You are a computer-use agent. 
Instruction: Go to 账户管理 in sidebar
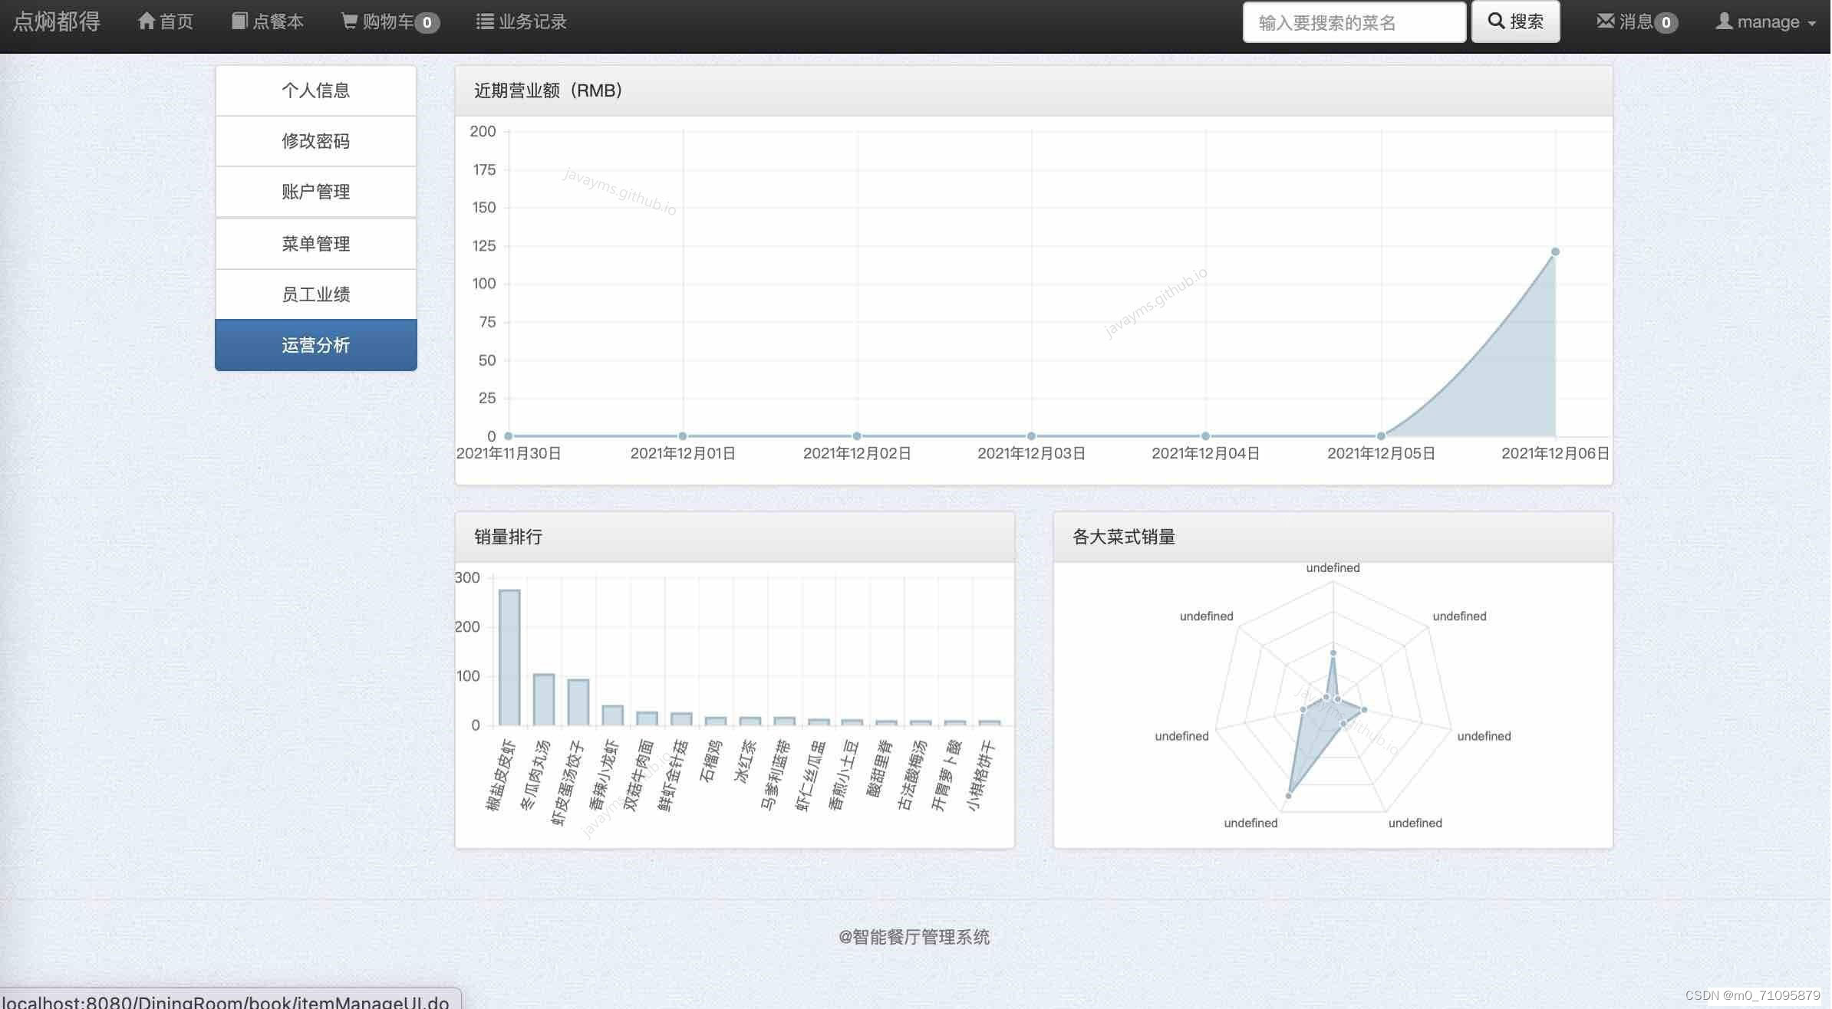click(x=315, y=192)
